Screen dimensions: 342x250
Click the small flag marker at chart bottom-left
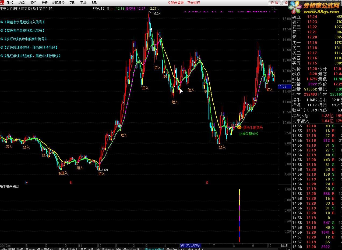26,182
